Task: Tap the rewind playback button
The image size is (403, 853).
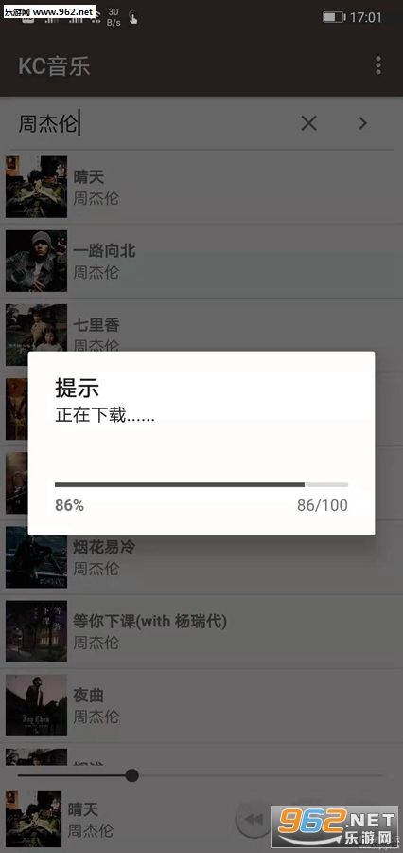Action: pos(254,819)
